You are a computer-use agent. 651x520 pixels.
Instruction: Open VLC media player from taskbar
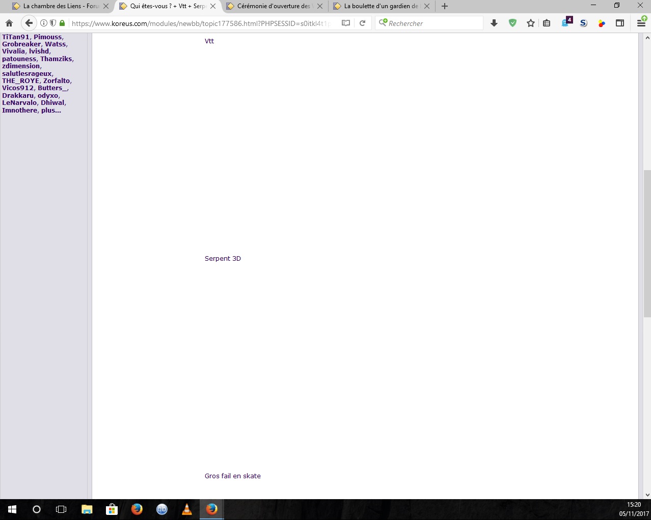(x=187, y=509)
